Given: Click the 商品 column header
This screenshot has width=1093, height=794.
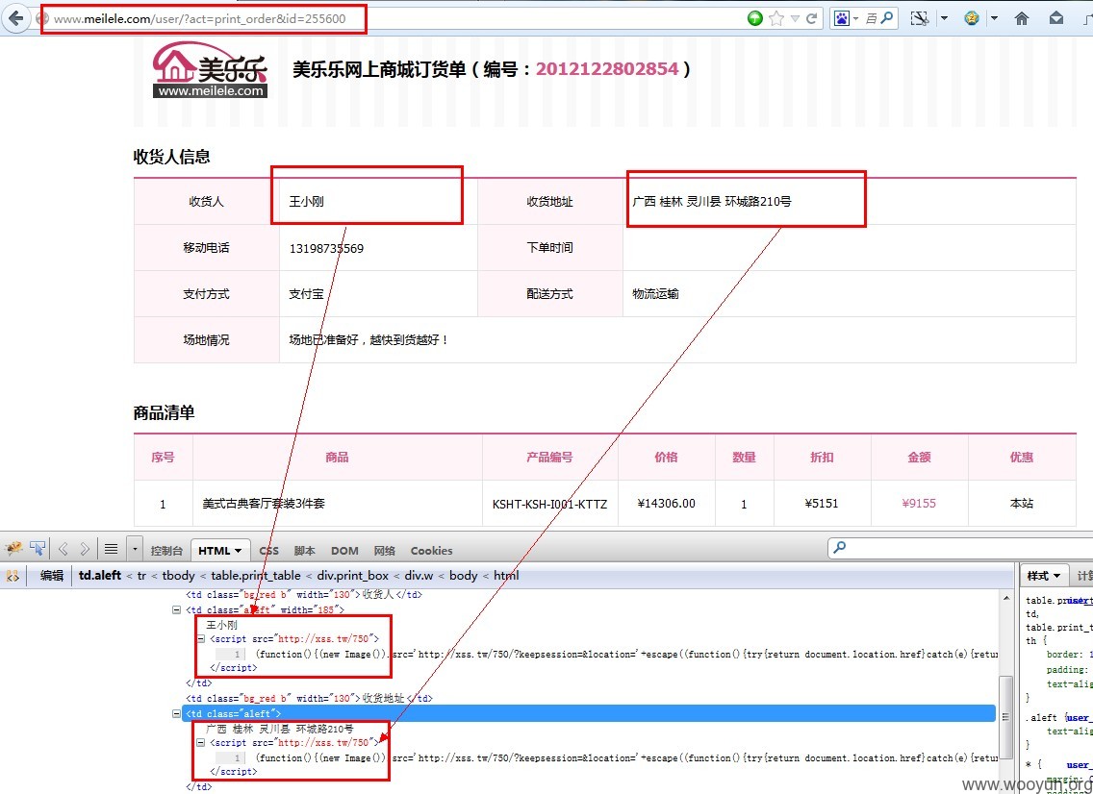Looking at the screenshot, I should (x=338, y=457).
